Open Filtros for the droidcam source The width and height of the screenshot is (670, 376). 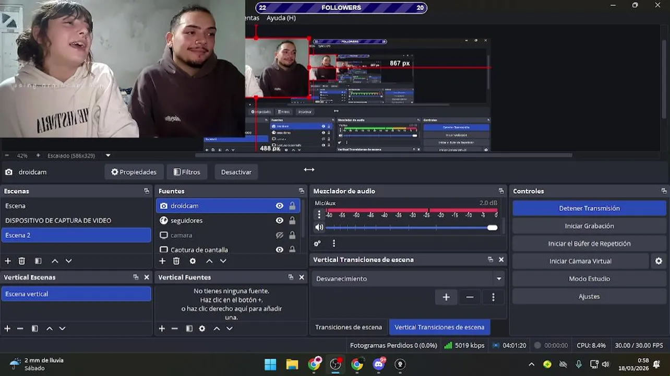pos(187,172)
